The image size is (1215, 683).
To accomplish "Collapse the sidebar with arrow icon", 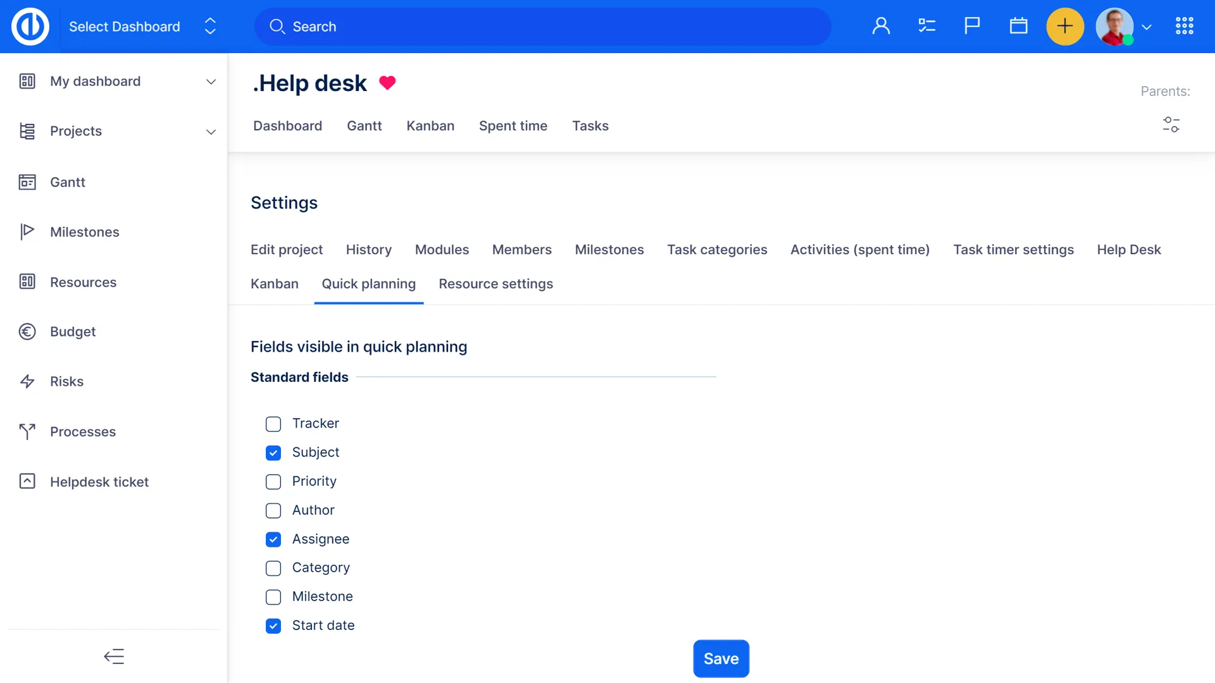I will point(114,656).
